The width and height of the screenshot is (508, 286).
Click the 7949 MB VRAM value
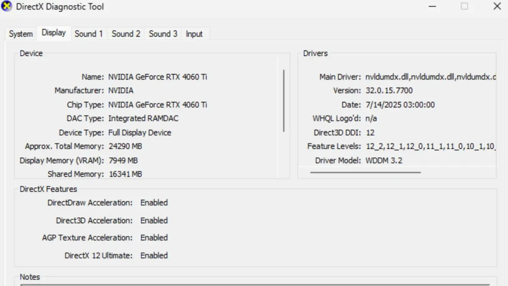pyautogui.click(x=123, y=161)
